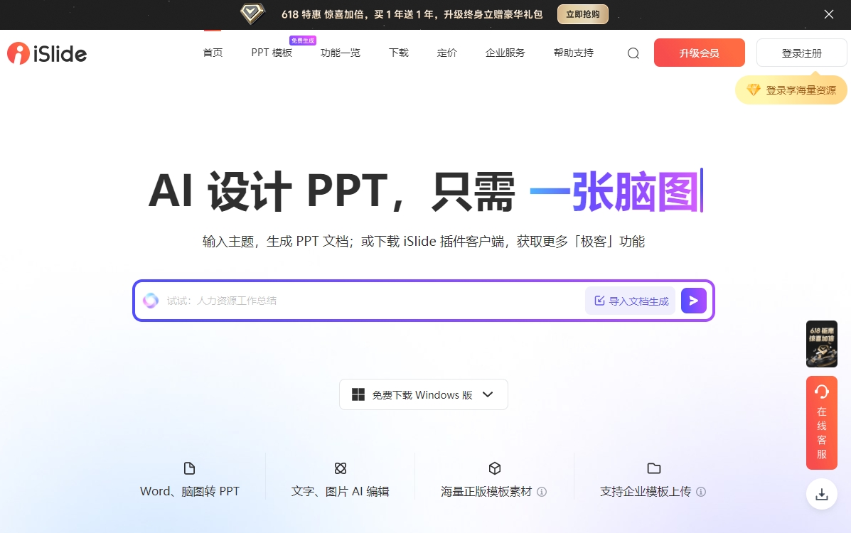
Task: Click the 文字、图片 AI 编辑 label
Action: point(341,491)
